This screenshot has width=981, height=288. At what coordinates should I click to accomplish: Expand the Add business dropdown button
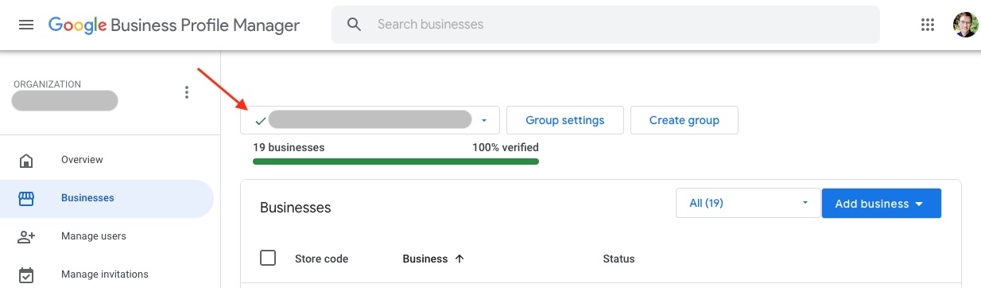(x=881, y=203)
